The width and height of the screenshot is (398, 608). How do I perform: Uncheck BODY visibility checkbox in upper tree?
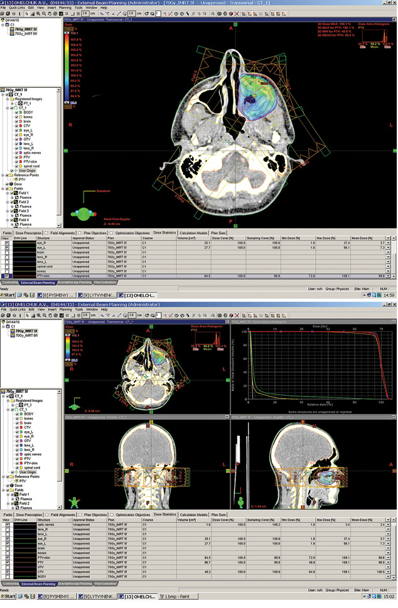16,112
